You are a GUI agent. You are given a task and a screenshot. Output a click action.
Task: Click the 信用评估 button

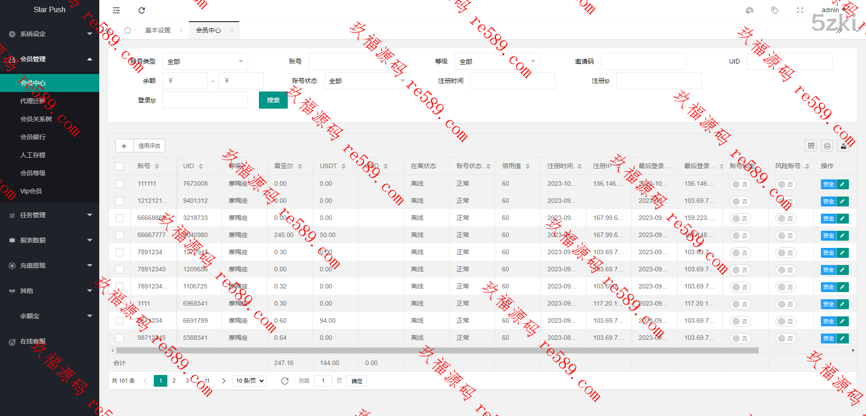point(149,146)
